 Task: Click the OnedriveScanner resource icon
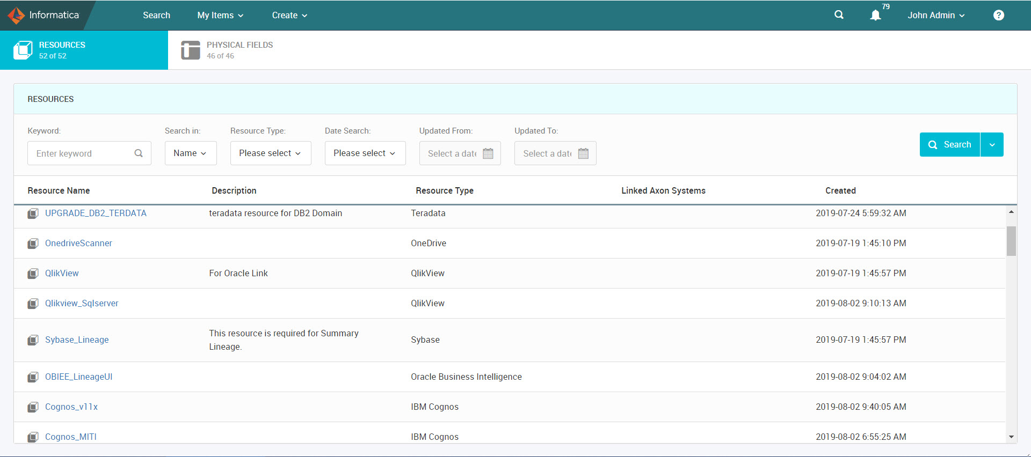[x=33, y=244]
